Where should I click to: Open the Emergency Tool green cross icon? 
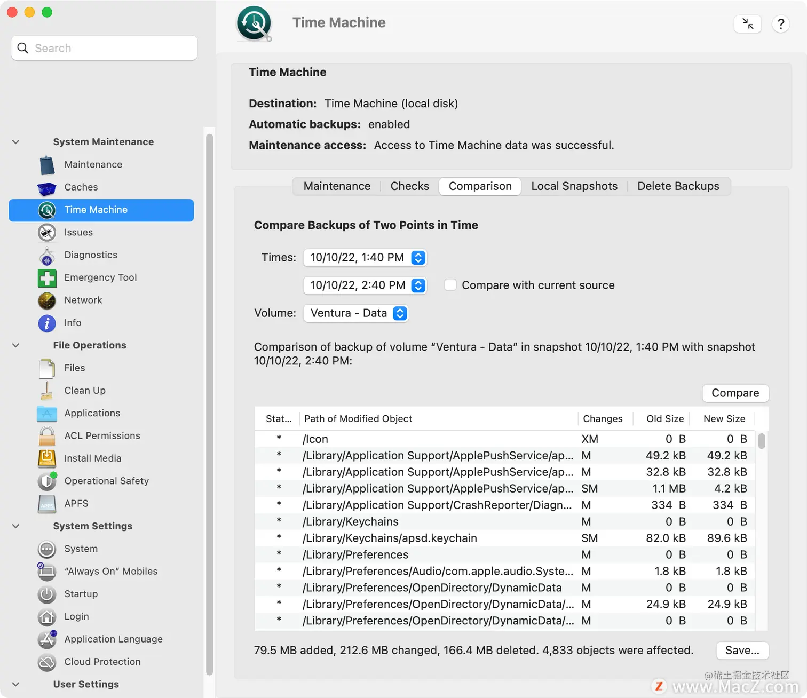[x=47, y=278]
